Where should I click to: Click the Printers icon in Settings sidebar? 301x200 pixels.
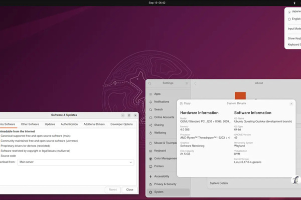150,166
